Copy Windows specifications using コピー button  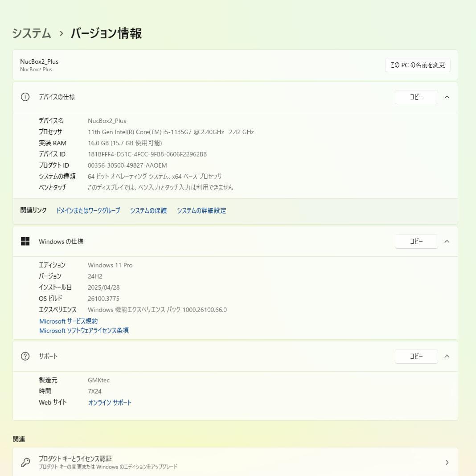416,241
